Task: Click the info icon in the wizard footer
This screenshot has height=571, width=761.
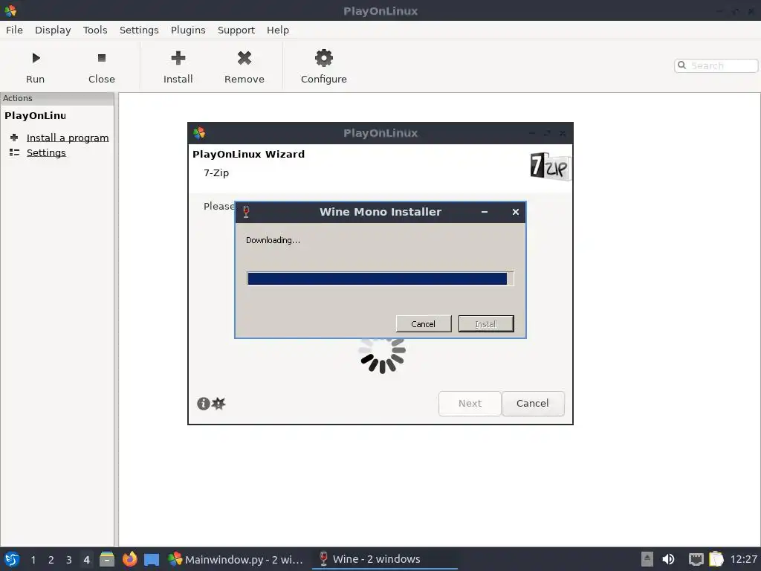Action: (204, 404)
